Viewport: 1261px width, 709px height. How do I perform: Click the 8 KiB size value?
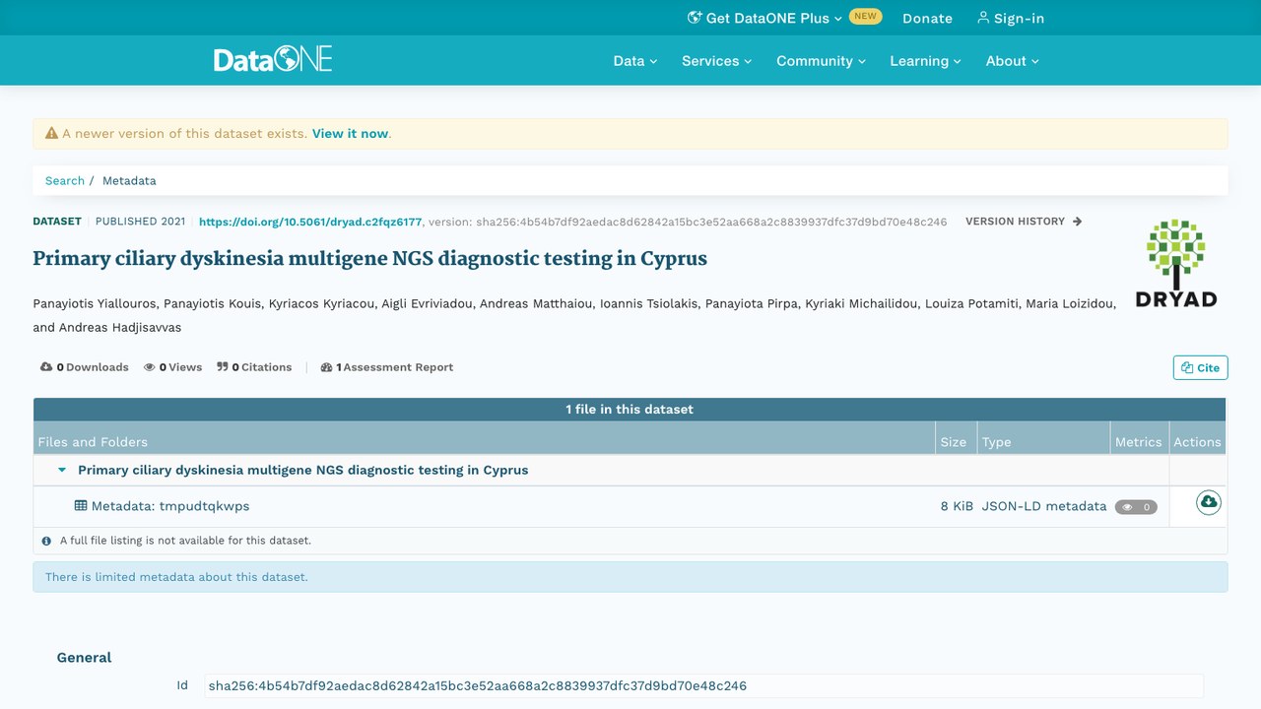[x=957, y=506]
